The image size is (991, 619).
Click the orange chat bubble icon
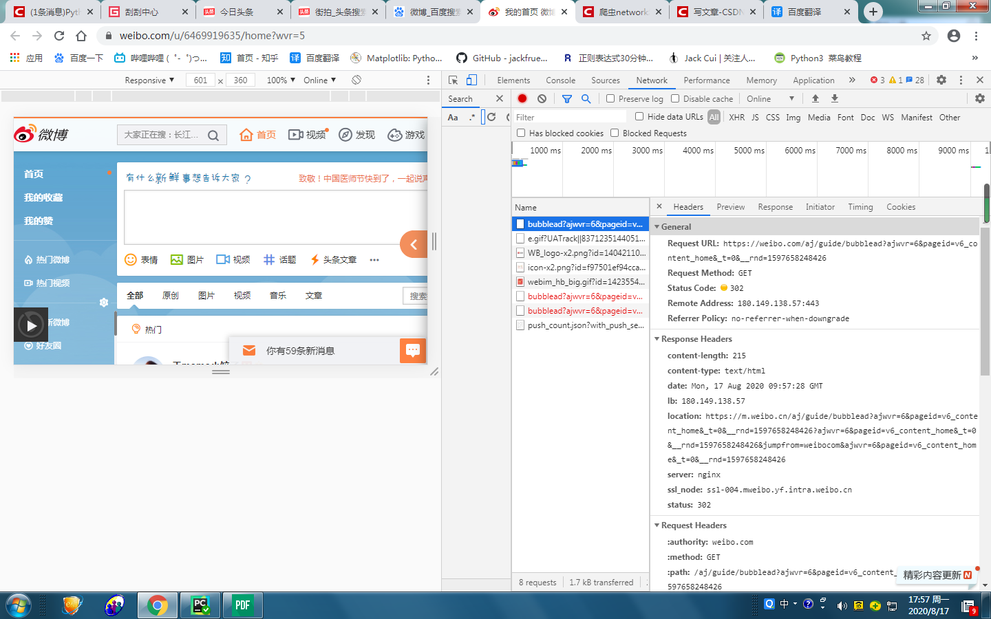[x=413, y=350]
